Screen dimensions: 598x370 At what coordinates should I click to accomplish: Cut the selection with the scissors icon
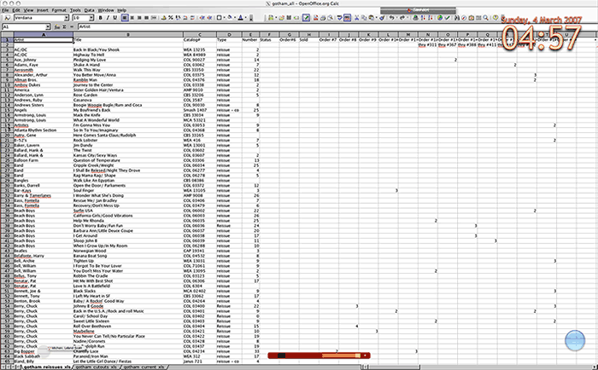[x=356, y=18]
